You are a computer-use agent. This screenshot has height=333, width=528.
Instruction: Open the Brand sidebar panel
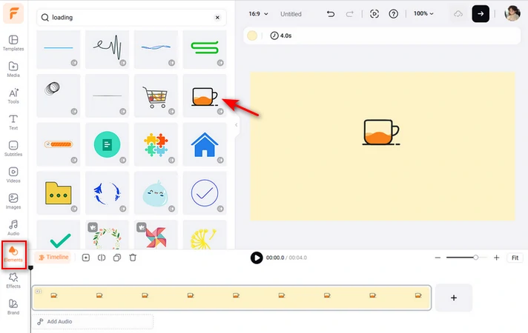(13, 307)
